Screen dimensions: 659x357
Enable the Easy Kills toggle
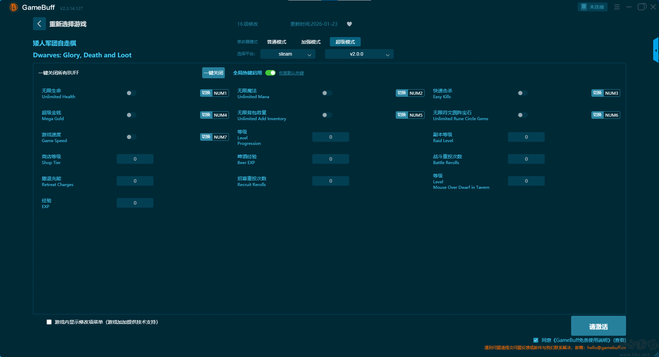tap(522, 93)
